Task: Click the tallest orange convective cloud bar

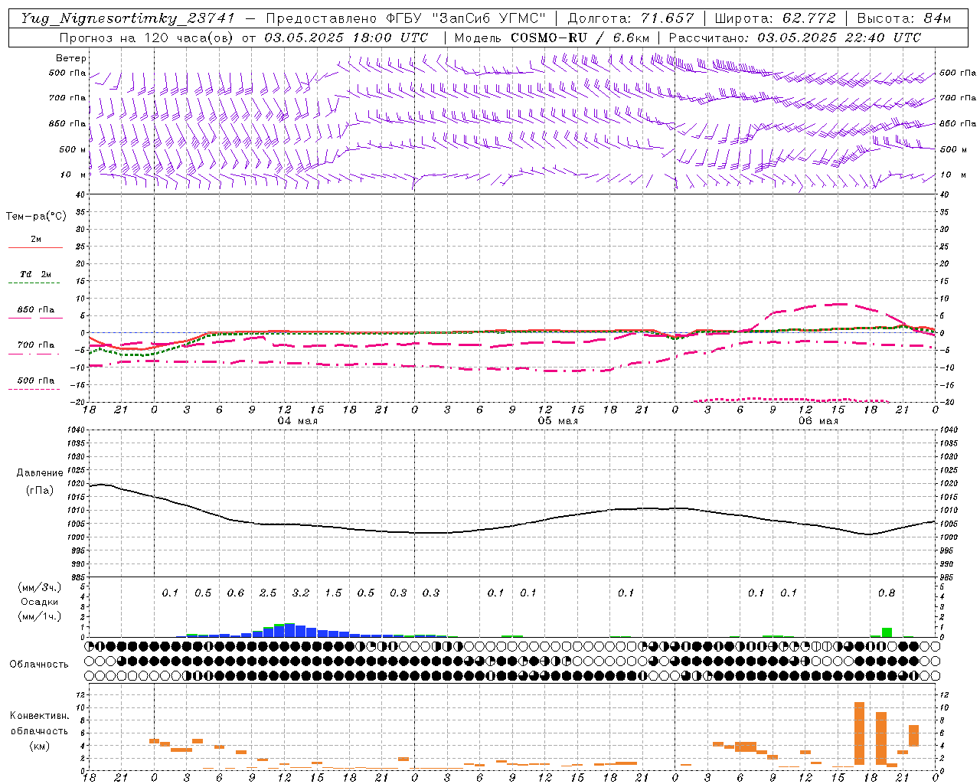Action: [859, 733]
